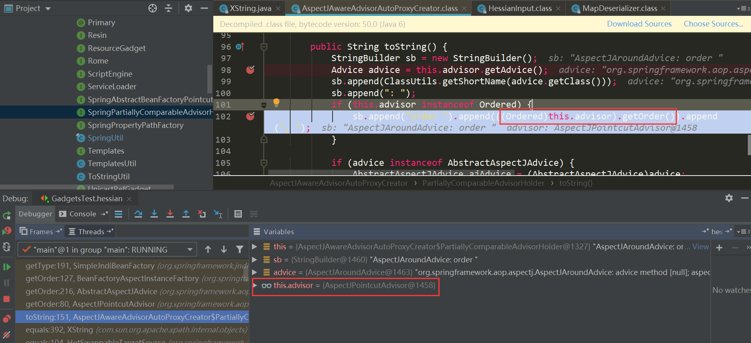Click the Run to Cursor icon
This screenshot has width=751, height=343.
point(218,214)
